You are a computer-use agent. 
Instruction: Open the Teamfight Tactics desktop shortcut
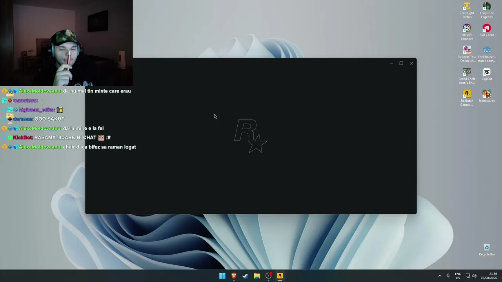pyautogui.click(x=467, y=11)
